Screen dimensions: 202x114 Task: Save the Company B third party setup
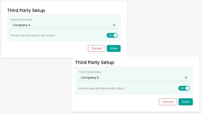(x=185, y=102)
